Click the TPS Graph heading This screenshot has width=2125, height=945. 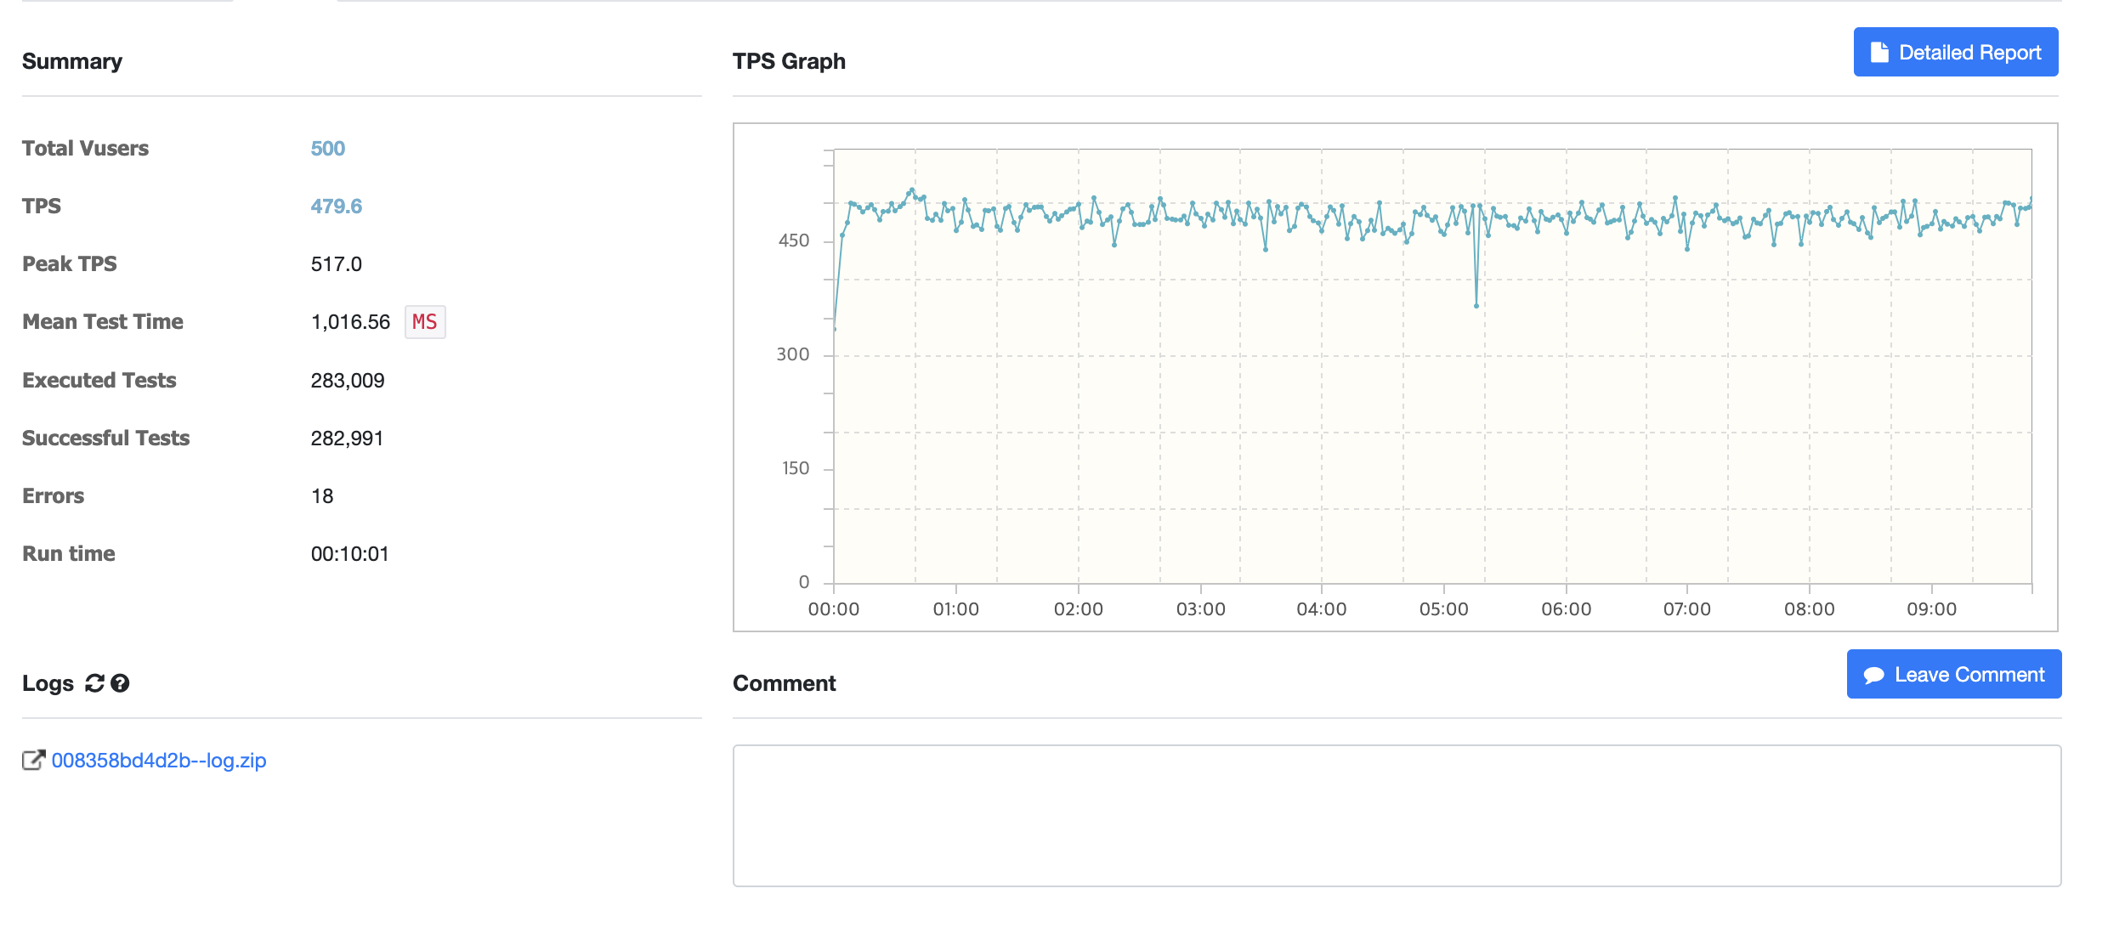tap(789, 61)
